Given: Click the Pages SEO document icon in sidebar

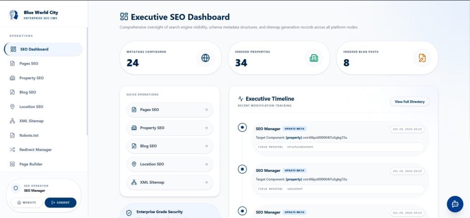Looking at the screenshot, I should 12,64.
